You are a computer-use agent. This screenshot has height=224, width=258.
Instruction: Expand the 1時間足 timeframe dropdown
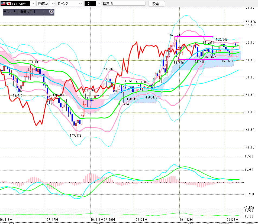[x=53, y=4]
